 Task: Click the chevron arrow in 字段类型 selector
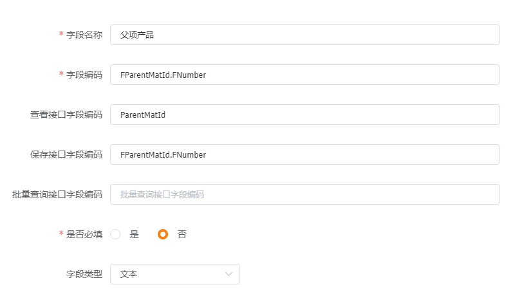point(229,274)
